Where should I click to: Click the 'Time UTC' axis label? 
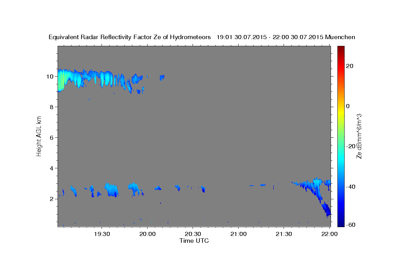pos(194,241)
